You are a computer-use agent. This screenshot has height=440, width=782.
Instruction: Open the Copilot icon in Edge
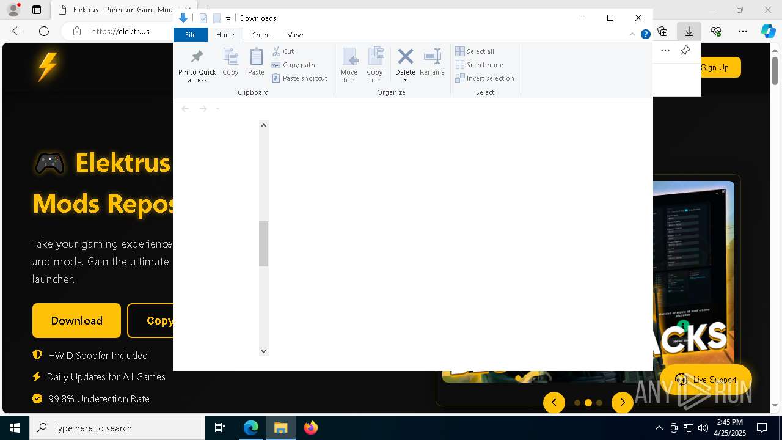click(x=769, y=31)
